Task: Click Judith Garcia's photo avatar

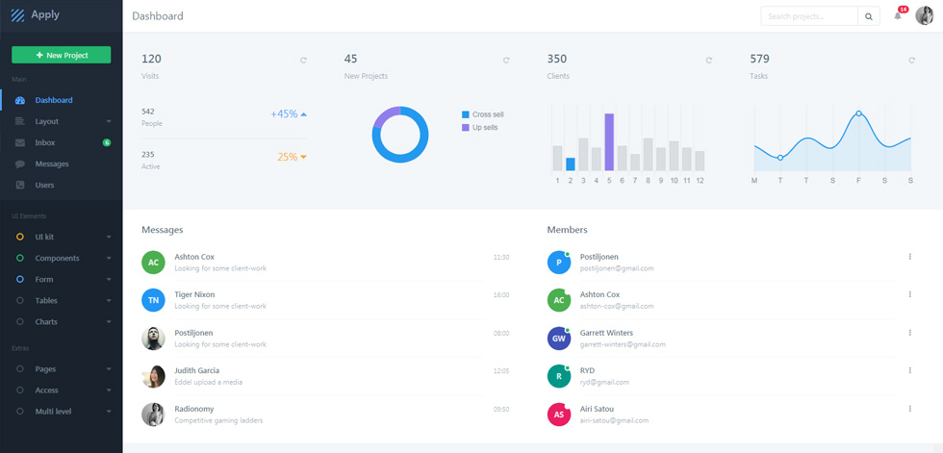Action: (153, 376)
